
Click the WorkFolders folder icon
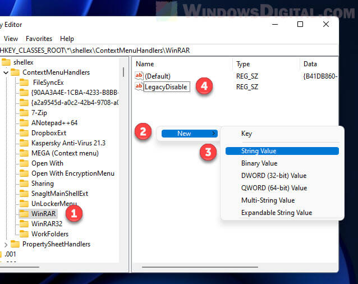[24, 234]
